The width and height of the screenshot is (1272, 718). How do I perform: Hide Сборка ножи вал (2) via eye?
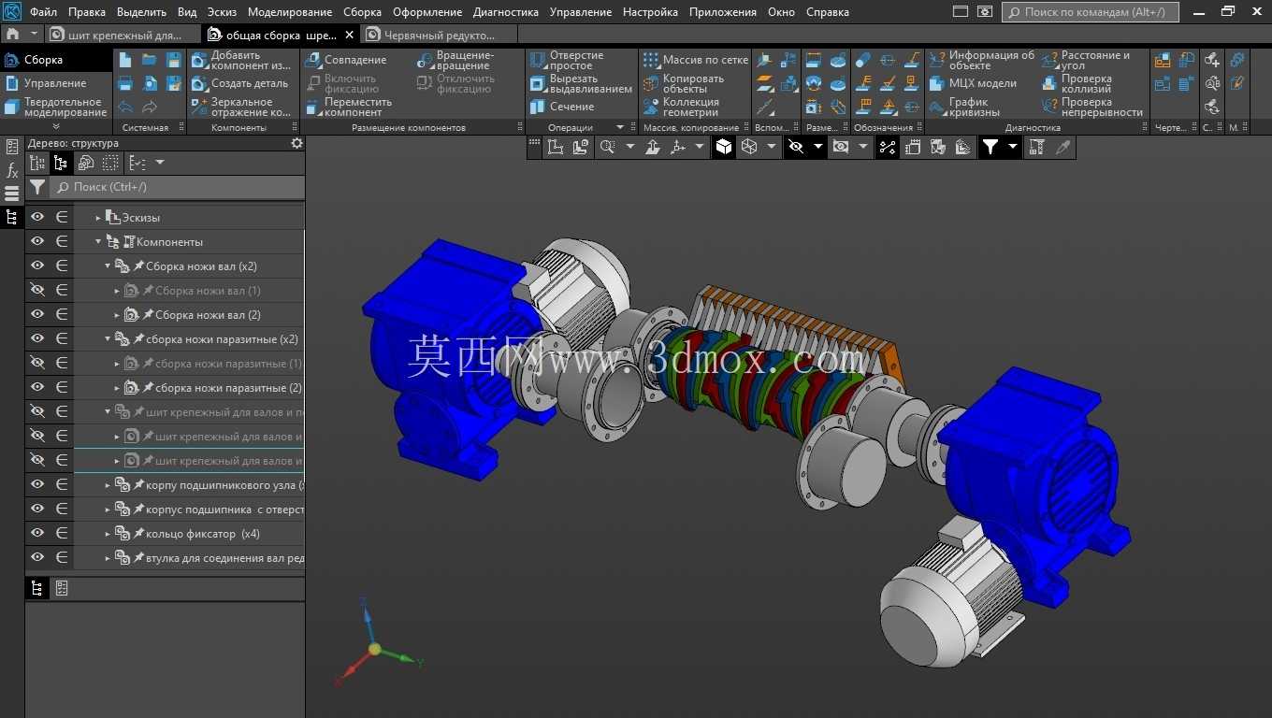[37, 314]
